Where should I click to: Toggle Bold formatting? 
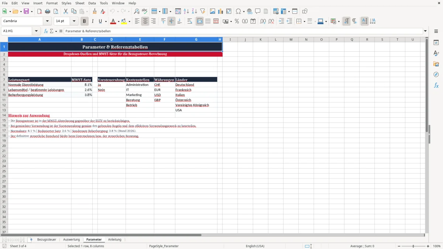coord(85,21)
